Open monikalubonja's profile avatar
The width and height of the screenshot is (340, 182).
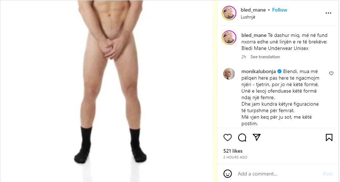(x=229, y=74)
